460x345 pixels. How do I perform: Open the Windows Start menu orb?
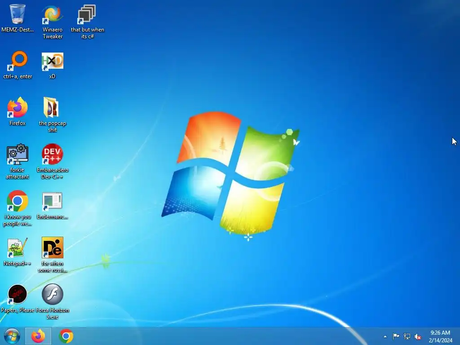12,336
